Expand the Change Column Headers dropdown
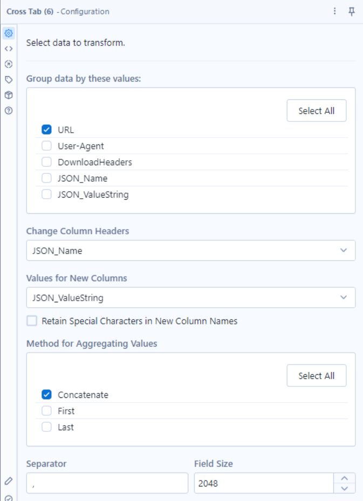The image size is (363, 501). (x=190, y=250)
